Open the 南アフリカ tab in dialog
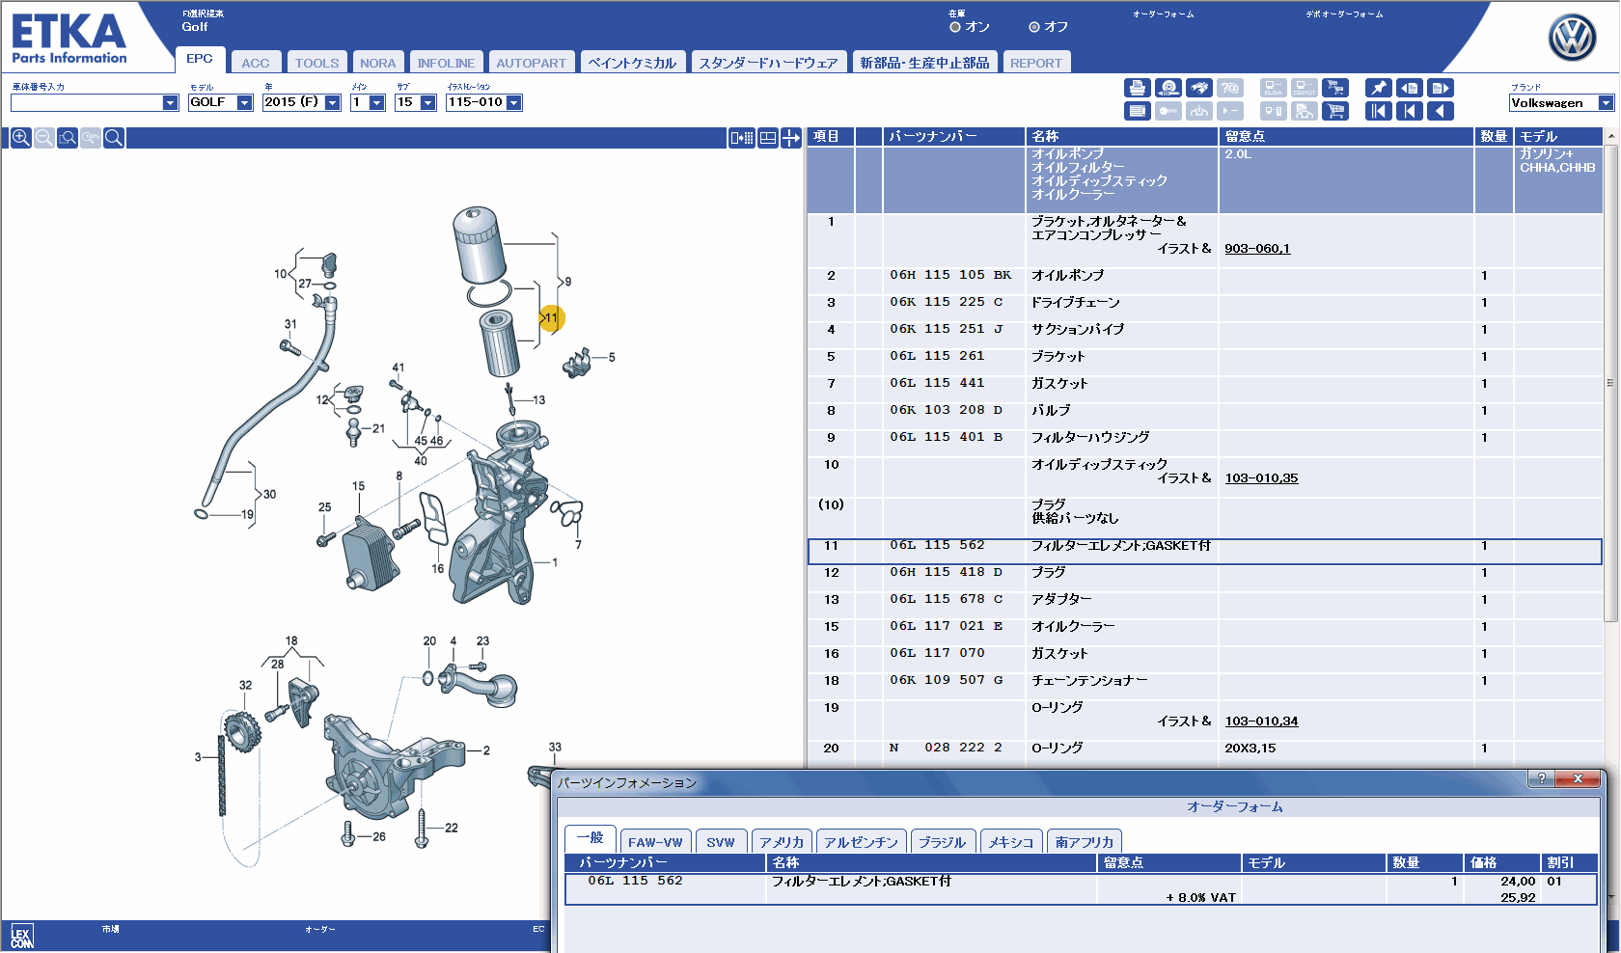1621x953 pixels. coord(1085,842)
